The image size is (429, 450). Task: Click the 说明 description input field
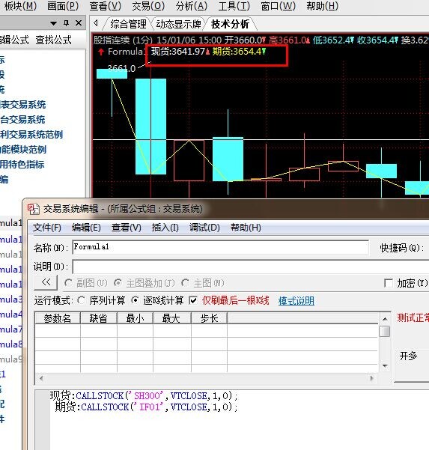coord(251,267)
